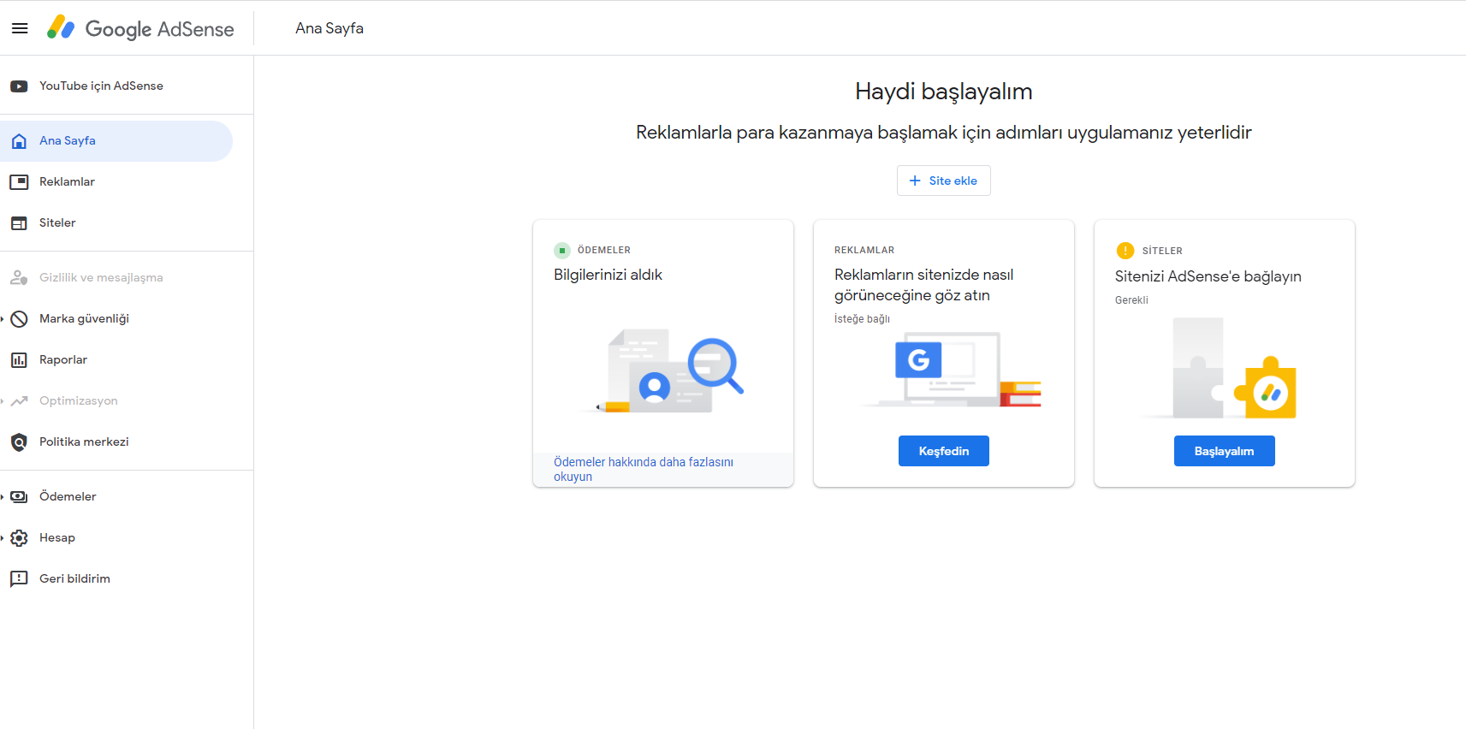Click the Bilgilerinizi aldık card title
1466x729 pixels.
[608, 275]
